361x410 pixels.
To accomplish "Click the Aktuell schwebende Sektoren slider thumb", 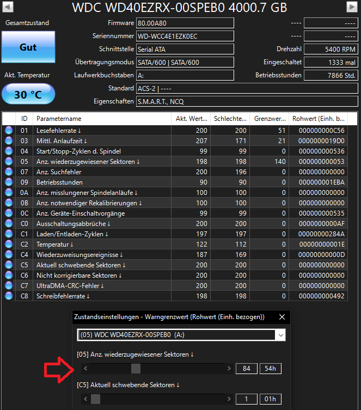I will click(95, 399).
